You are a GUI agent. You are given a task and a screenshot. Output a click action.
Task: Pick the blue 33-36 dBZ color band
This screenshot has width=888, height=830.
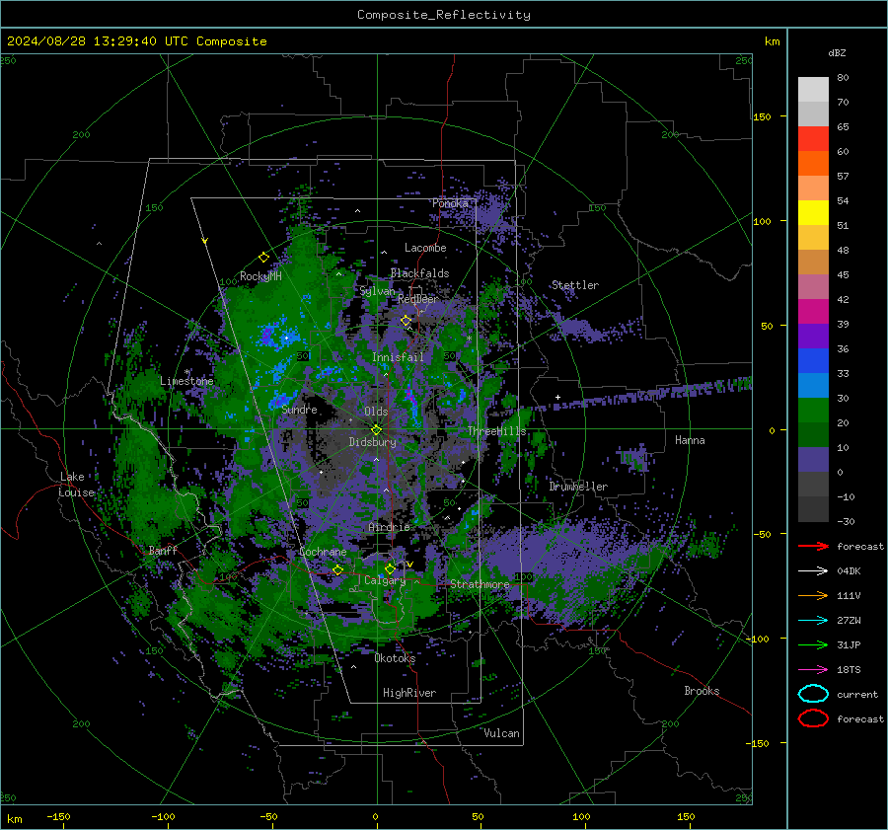(x=813, y=361)
